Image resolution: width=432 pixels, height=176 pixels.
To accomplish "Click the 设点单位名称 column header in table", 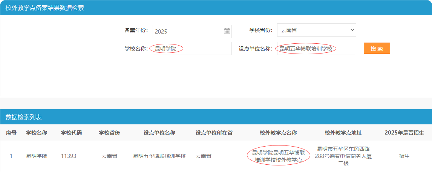I will [159, 133].
